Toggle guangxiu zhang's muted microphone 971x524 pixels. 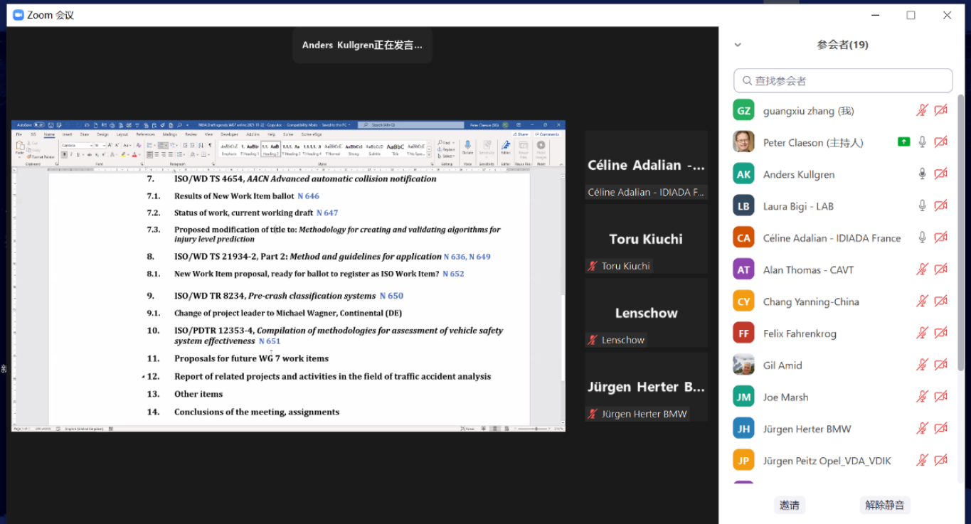click(x=922, y=110)
